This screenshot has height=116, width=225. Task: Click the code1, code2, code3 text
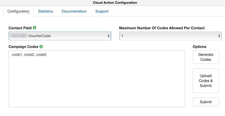pos(29,55)
